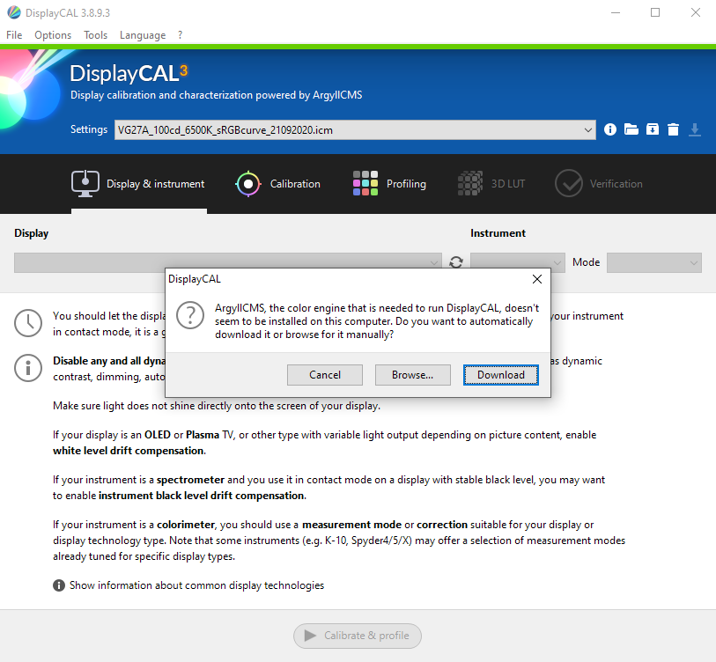The height and width of the screenshot is (662, 716).
Task: Open the Language menu
Action: pyautogui.click(x=143, y=35)
